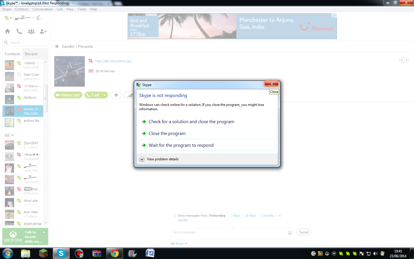The width and height of the screenshot is (414, 259).
Task: Open Microsoft Word from taskbar
Action: point(150,254)
